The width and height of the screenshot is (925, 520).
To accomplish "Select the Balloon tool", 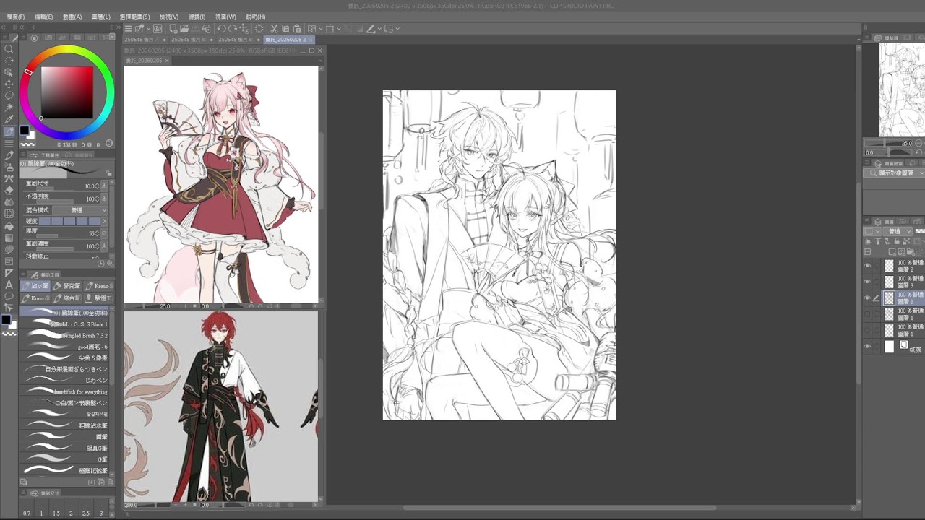I will (9, 296).
